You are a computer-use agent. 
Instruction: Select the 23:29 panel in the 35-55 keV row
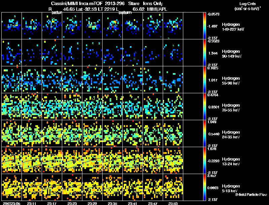tap(92, 107)
